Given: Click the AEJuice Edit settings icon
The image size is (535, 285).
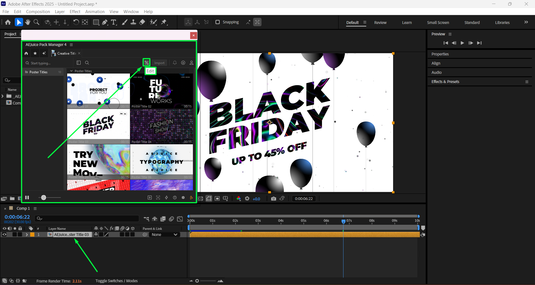Looking at the screenshot, I should click(x=146, y=63).
